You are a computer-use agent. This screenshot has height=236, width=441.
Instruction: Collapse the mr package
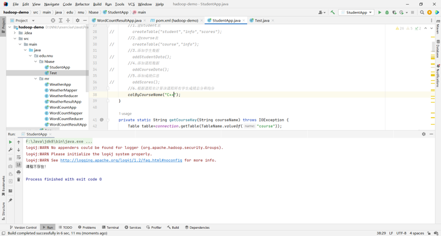36,78
